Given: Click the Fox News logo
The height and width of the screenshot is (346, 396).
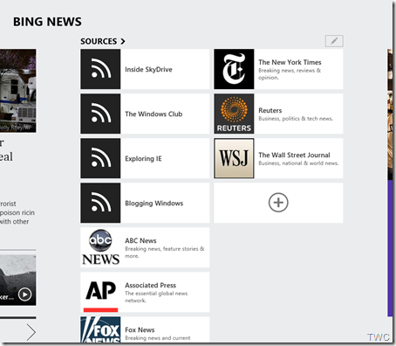Looking at the screenshot, I should 100,329.
